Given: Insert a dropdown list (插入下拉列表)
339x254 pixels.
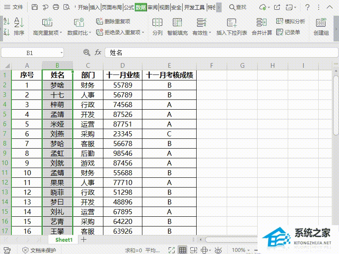Looking at the screenshot, I should click(231, 26).
